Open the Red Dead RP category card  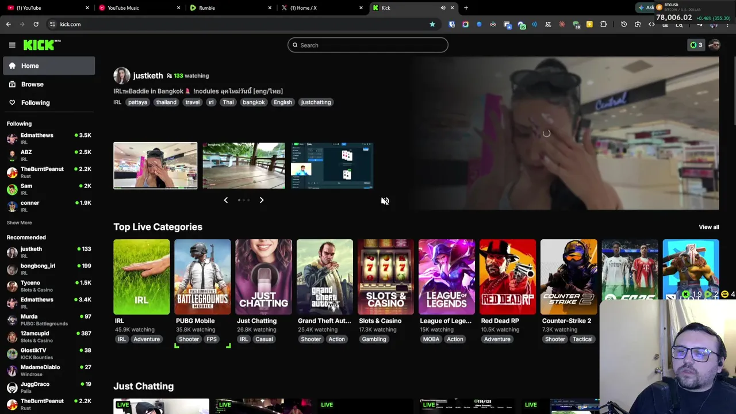point(508,277)
